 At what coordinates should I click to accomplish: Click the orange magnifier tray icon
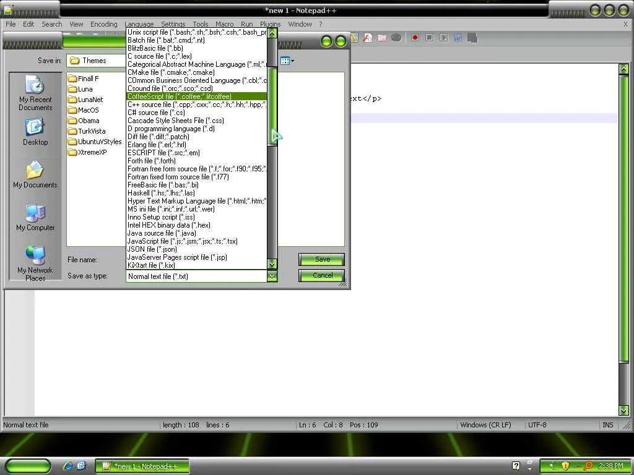[588, 466]
